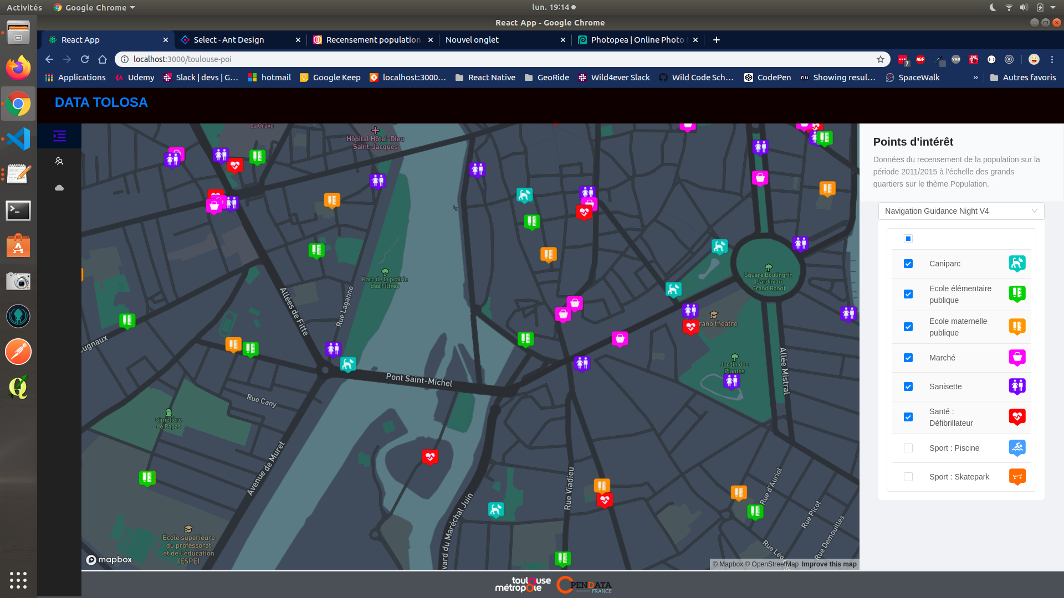1064x598 pixels.
Task: Click the user icon in the left sidebar
Action: point(59,161)
